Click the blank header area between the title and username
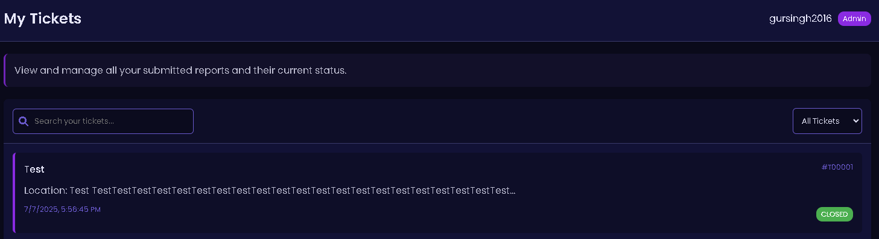879x239 pixels. [422, 19]
